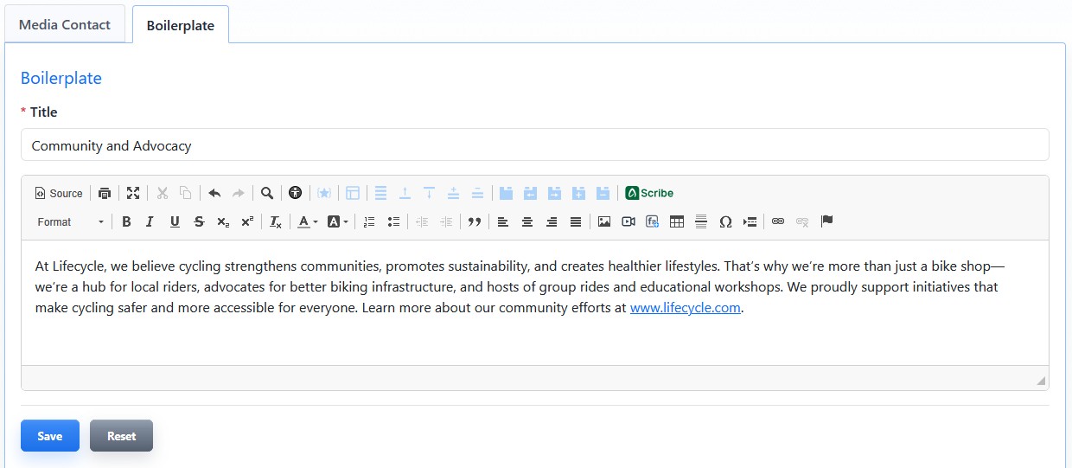Open the Format paragraph dropdown
Image resolution: width=1072 pixels, height=468 pixels.
tap(70, 222)
